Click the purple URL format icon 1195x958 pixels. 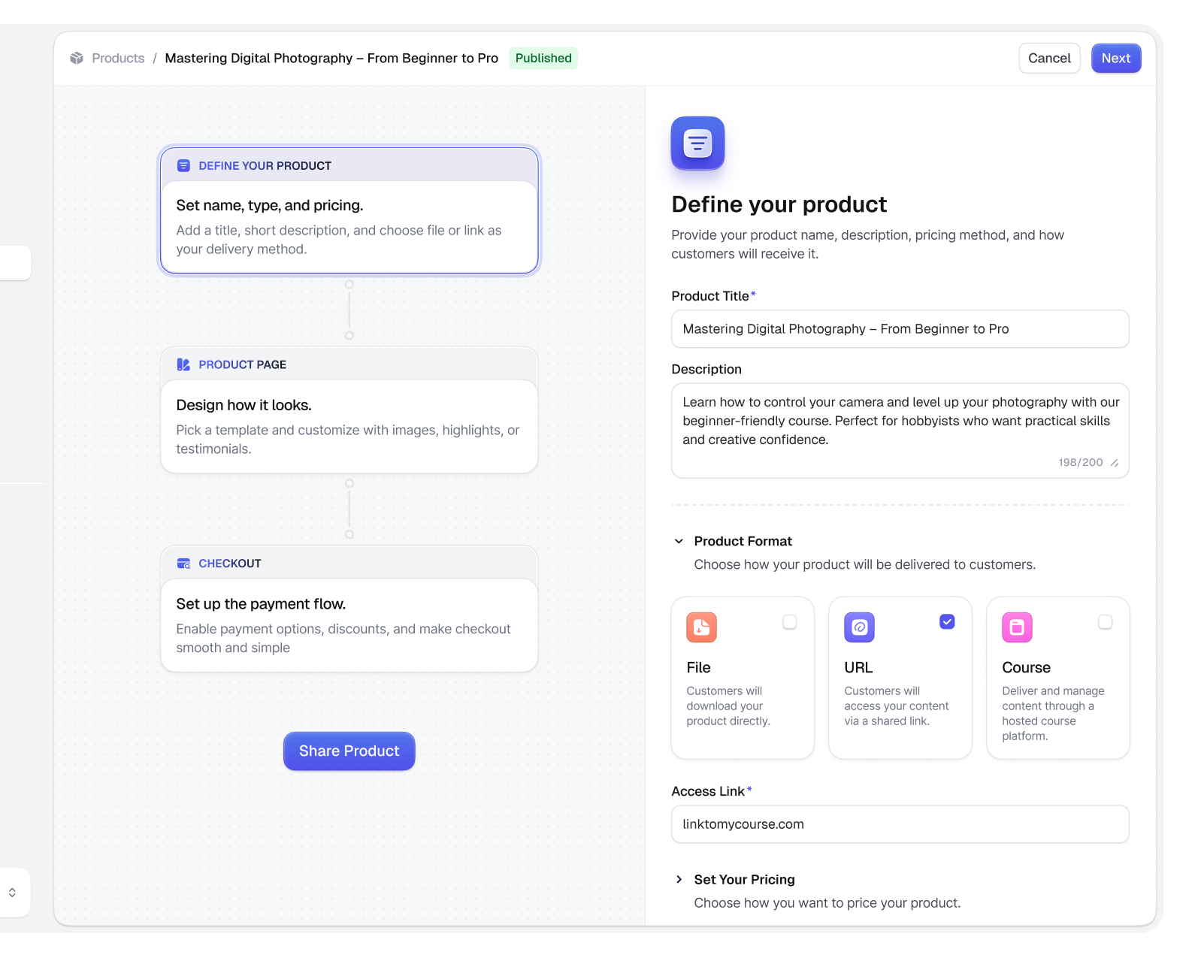859,627
